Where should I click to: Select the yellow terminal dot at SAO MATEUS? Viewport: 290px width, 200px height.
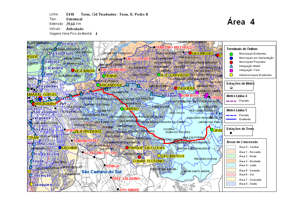pyautogui.click(x=159, y=156)
